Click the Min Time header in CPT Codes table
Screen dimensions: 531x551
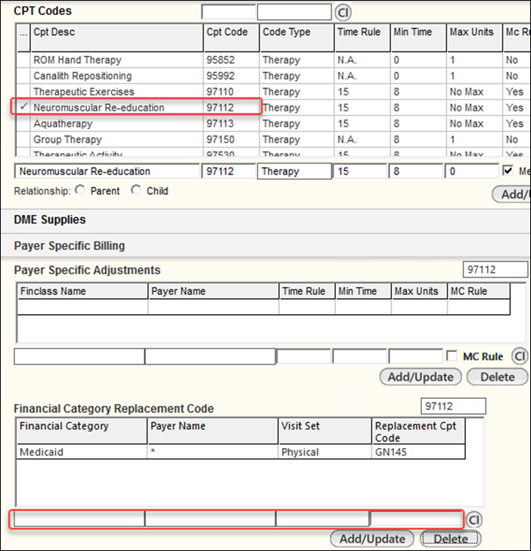[418, 38]
